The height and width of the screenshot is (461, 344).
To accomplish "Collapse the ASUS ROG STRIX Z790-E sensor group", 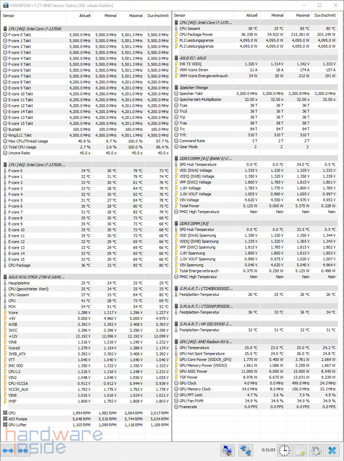I will pos(36,277).
